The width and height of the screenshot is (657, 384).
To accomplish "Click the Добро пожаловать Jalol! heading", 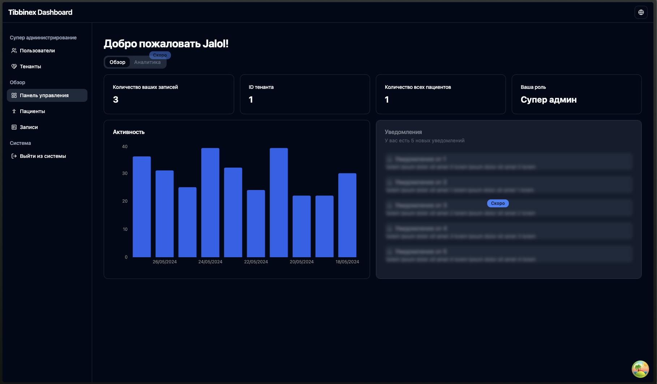I will (x=166, y=44).
